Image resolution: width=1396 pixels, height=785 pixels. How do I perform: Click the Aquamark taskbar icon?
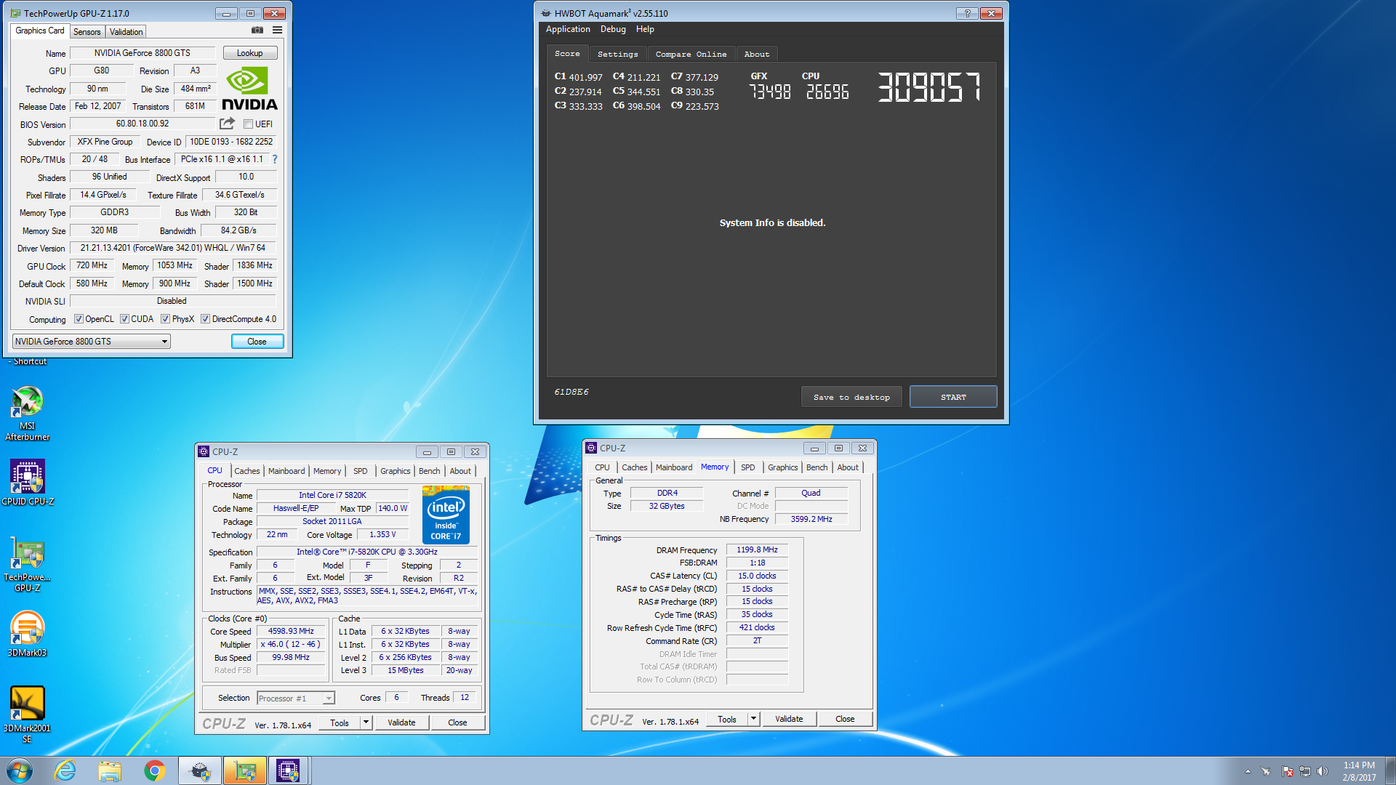tap(200, 770)
